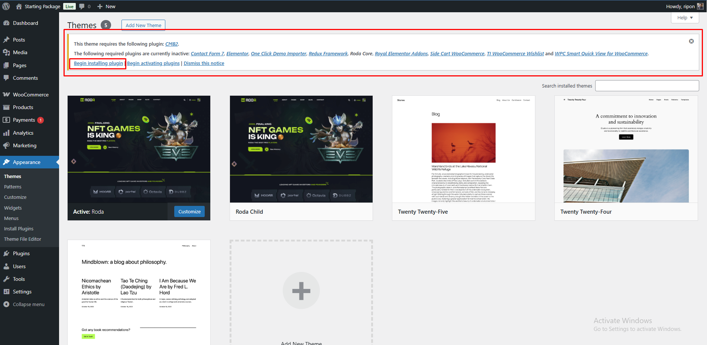Click the Products box icon
The image size is (707, 345).
coord(6,107)
